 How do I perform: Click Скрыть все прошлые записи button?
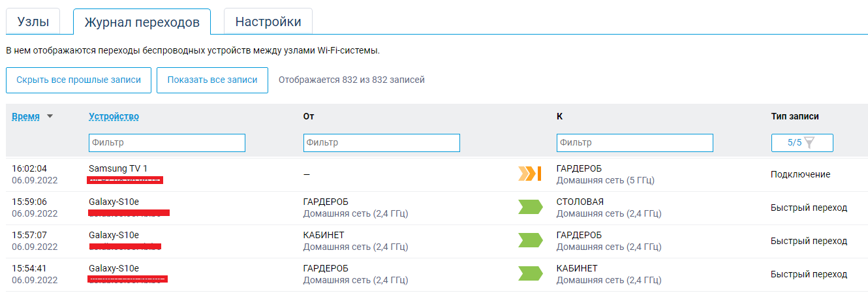78,80
